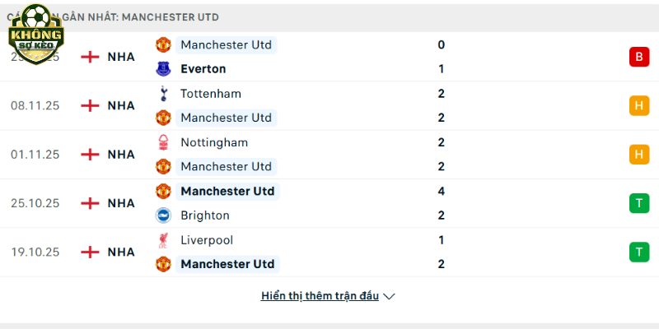Click the Không Sợ Kèo site logo
The height and width of the screenshot is (329, 659).
pyautogui.click(x=35, y=31)
